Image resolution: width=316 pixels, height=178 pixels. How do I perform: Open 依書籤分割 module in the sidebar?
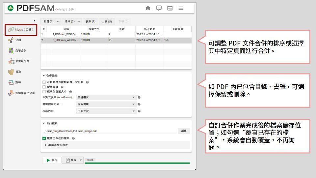22,61
